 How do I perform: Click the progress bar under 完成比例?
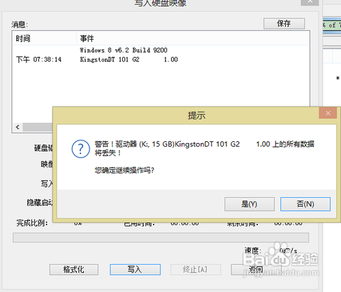click(161, 237)
